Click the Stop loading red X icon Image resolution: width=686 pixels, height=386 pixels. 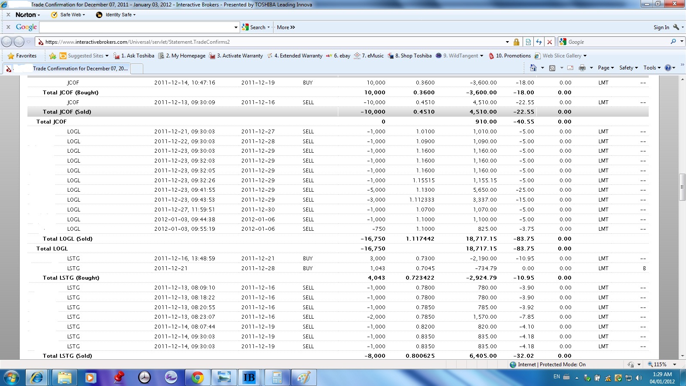tap(549, 42)
